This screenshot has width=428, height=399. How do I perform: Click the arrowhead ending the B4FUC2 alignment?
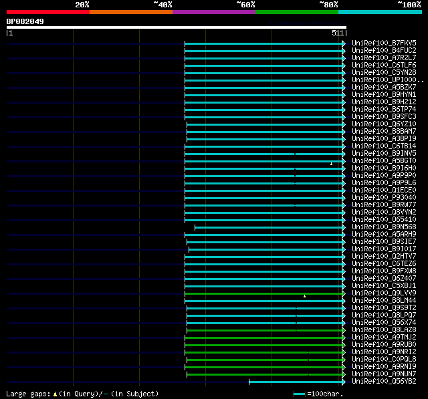pos(344,51)
